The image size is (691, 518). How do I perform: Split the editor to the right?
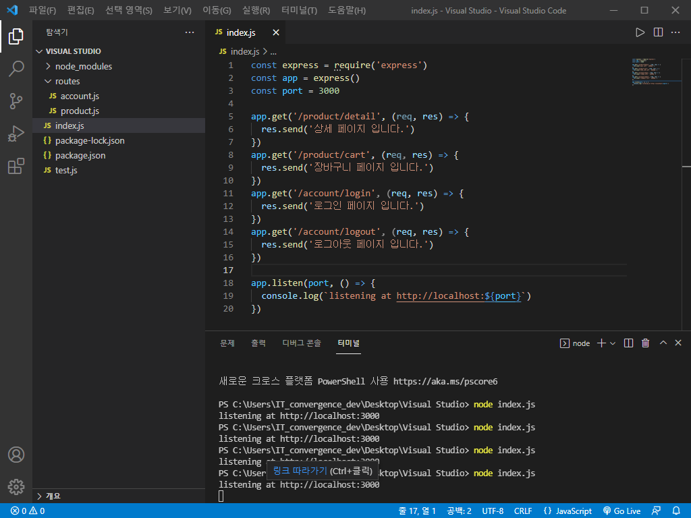[x=658, y=32]
